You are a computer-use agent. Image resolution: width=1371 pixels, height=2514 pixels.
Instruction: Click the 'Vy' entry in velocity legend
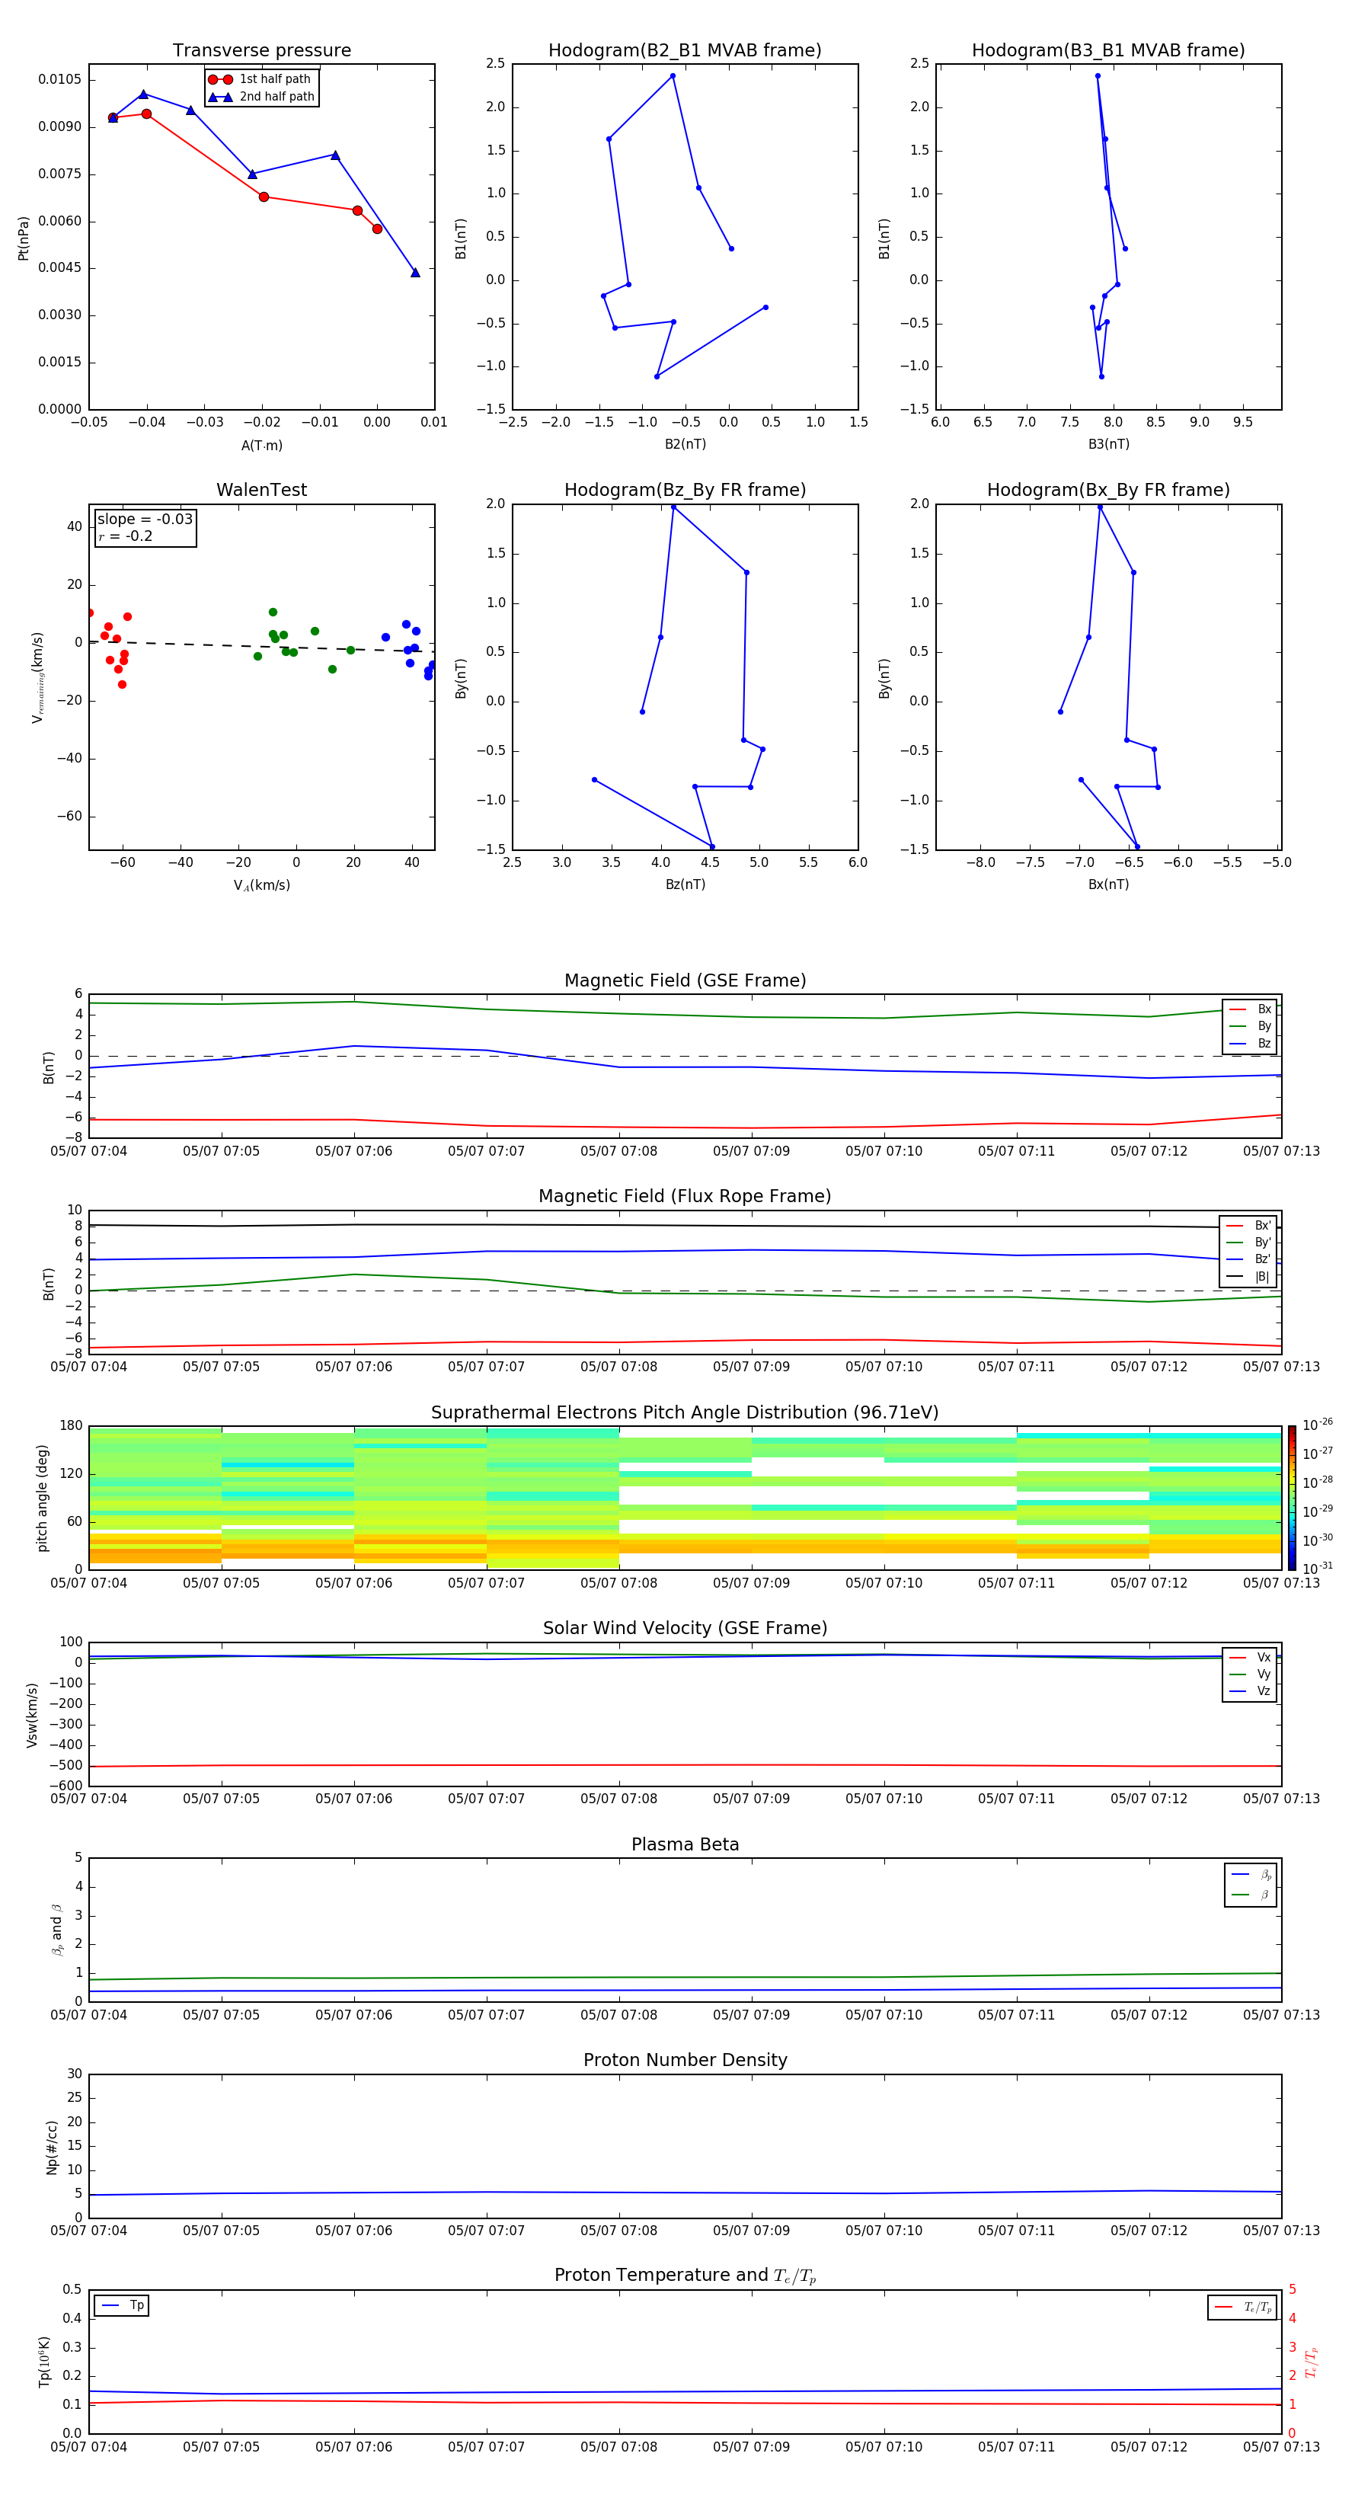[1250, 1674]
